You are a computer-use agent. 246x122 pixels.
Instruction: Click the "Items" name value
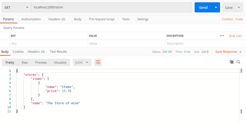click(x=67, y=87)
